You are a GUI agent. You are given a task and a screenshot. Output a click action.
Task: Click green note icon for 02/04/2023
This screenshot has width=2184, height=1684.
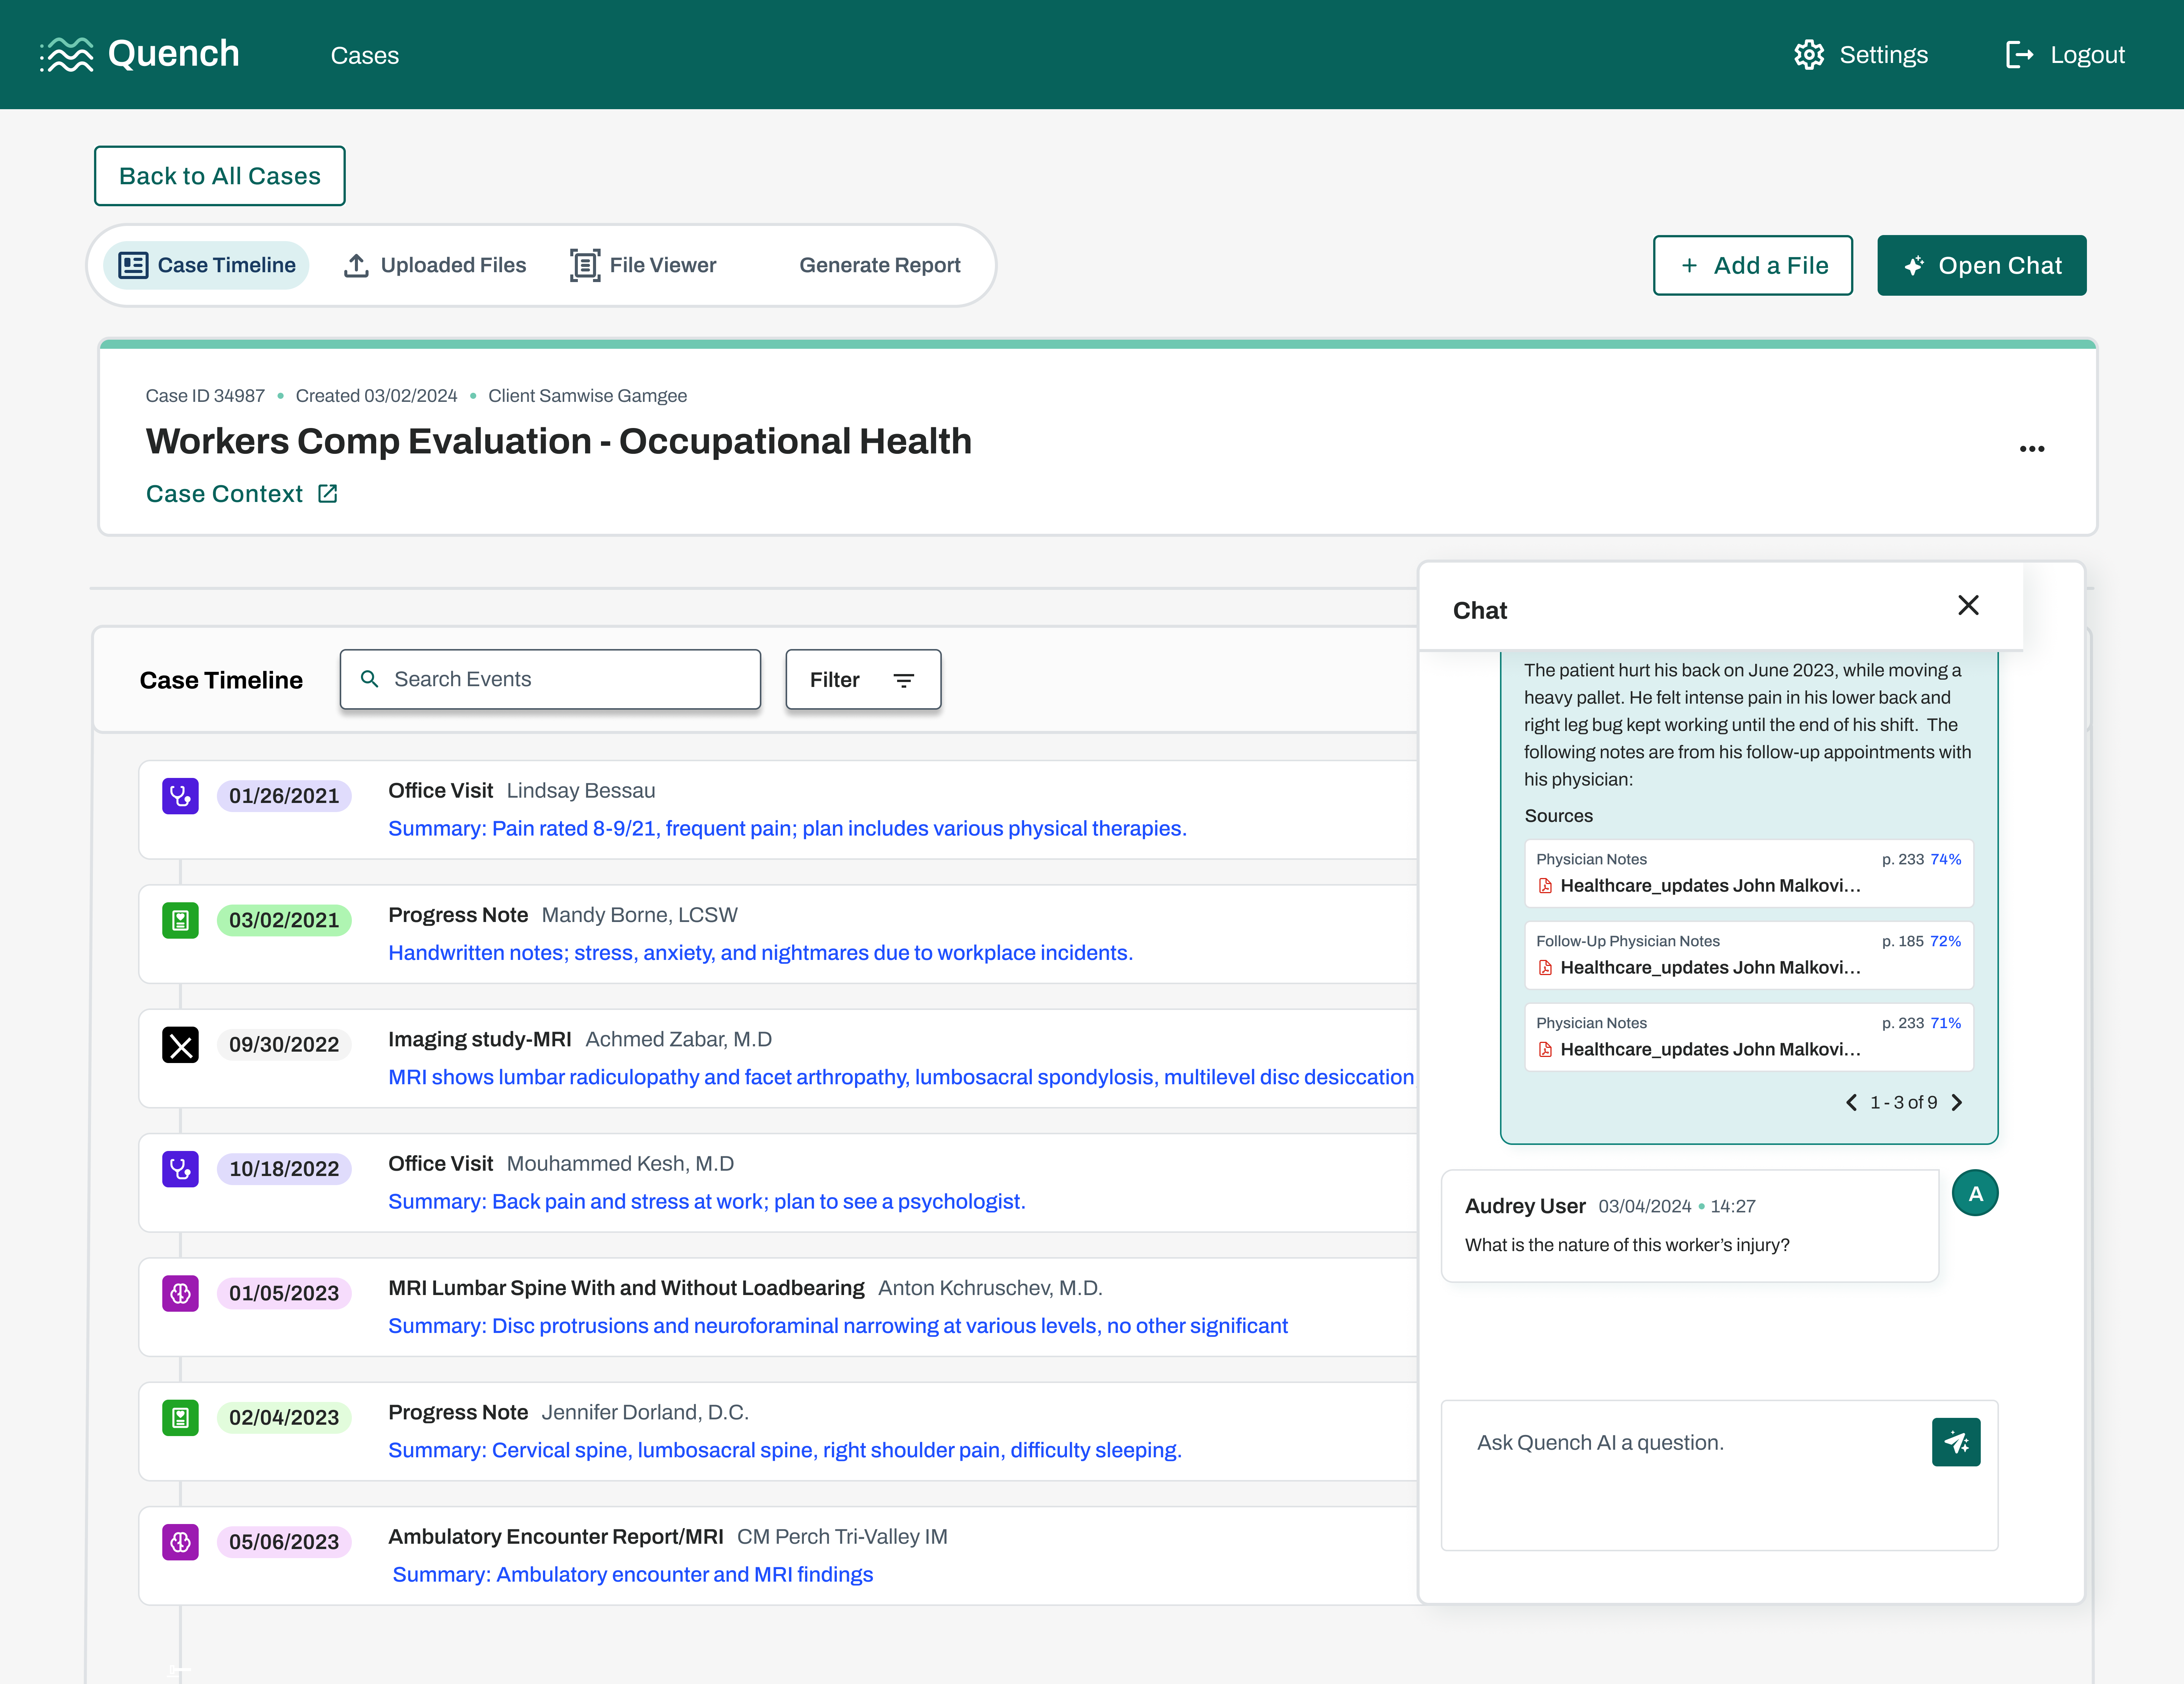[180, 1417]
